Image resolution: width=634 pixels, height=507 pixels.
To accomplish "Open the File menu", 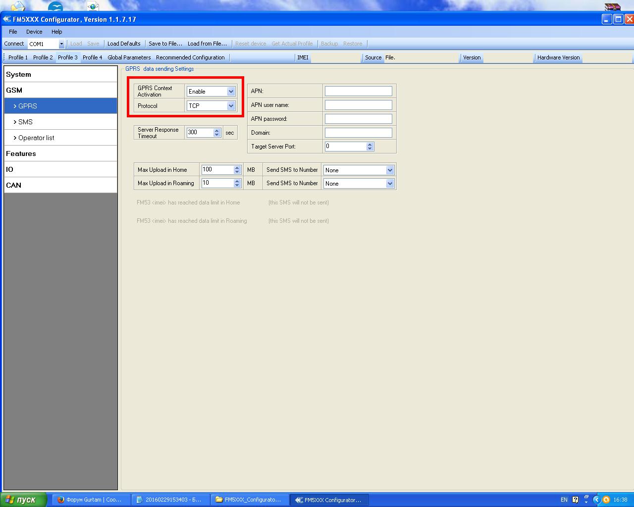I will pos(13,32).
